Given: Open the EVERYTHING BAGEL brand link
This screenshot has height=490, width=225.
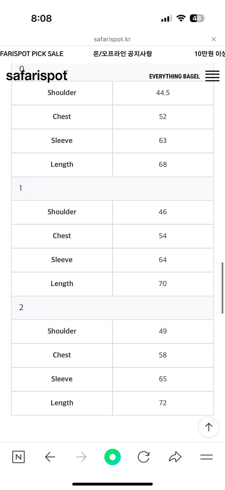Looking at the screenshot, I should coord(174,76).
